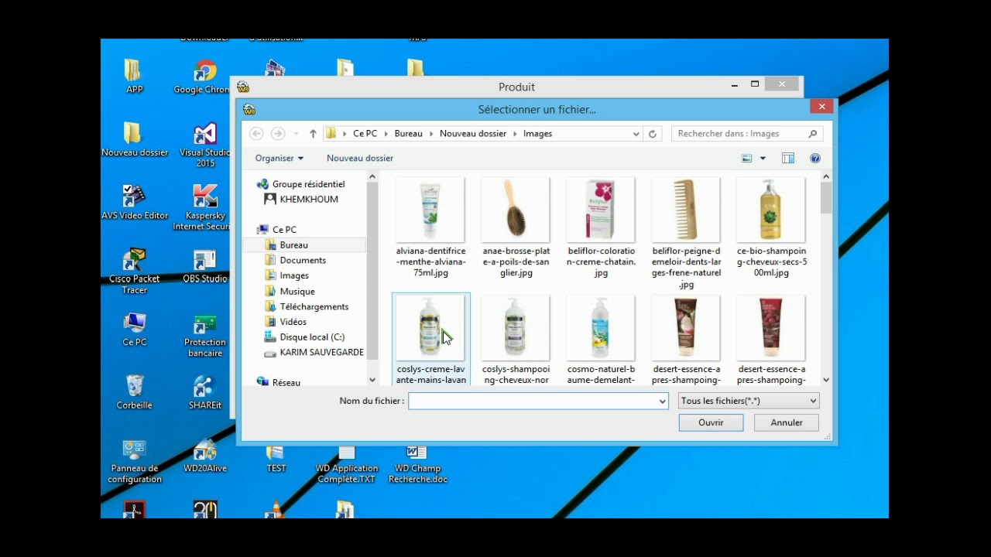Open the Nom du fichier dropdown arrow
991x557 pixels.
coord(662,401)
